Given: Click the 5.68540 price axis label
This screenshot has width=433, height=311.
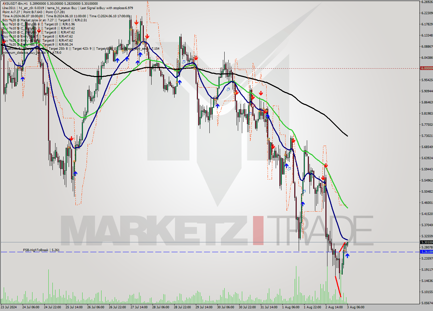Looking at the screenshot, I should pyautogui.click(x=427, y=147).
